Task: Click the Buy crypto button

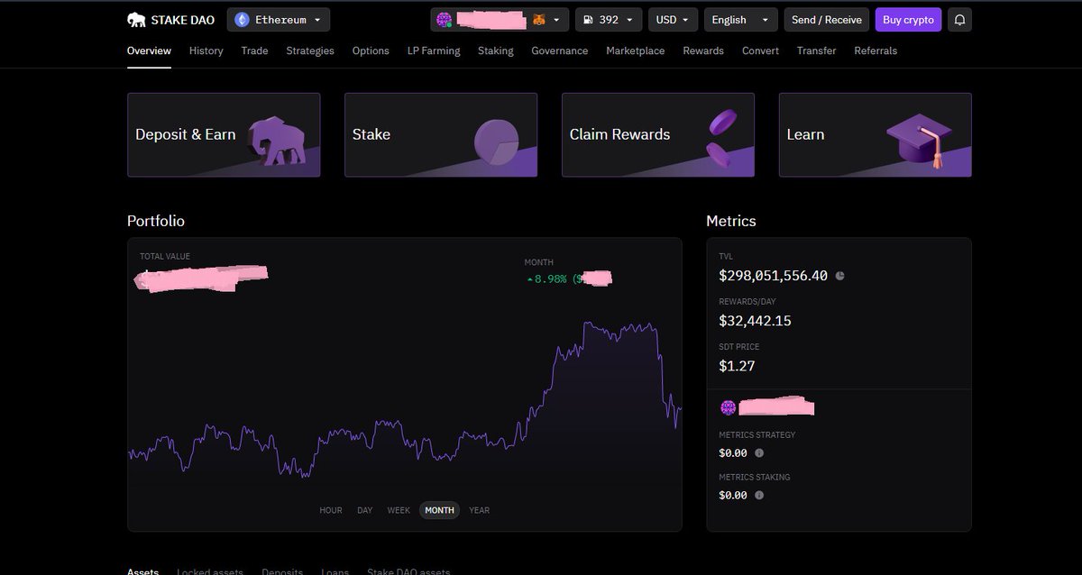Action: point(908,20)
